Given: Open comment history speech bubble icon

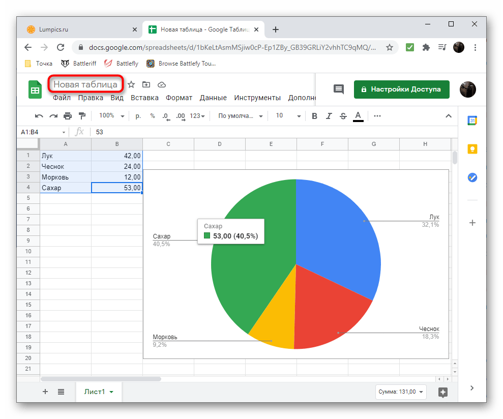Looking at the screenshot, I should pos(338,89).
